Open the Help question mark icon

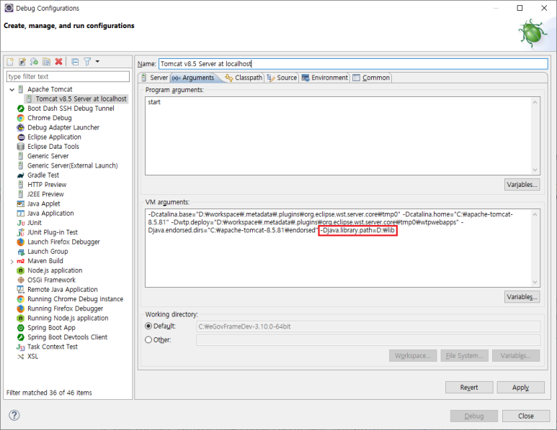(14, 415)
